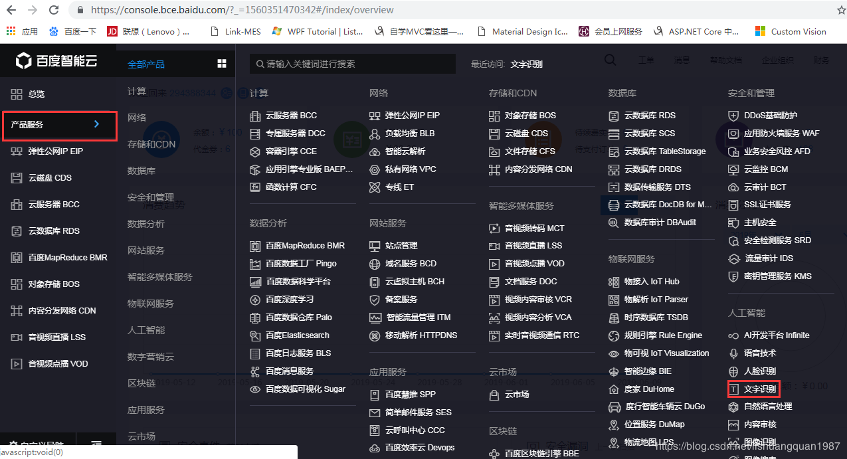Open the 规则引擎 Rule Engine link
Image resolution: width=847 pixels, height=459 pixels.
point(663,335)
